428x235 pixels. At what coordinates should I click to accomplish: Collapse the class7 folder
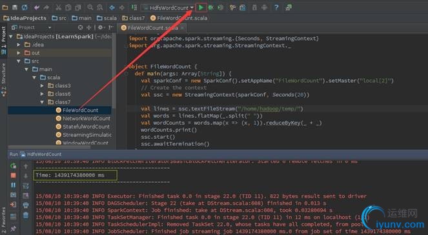[x=42, y=102]
